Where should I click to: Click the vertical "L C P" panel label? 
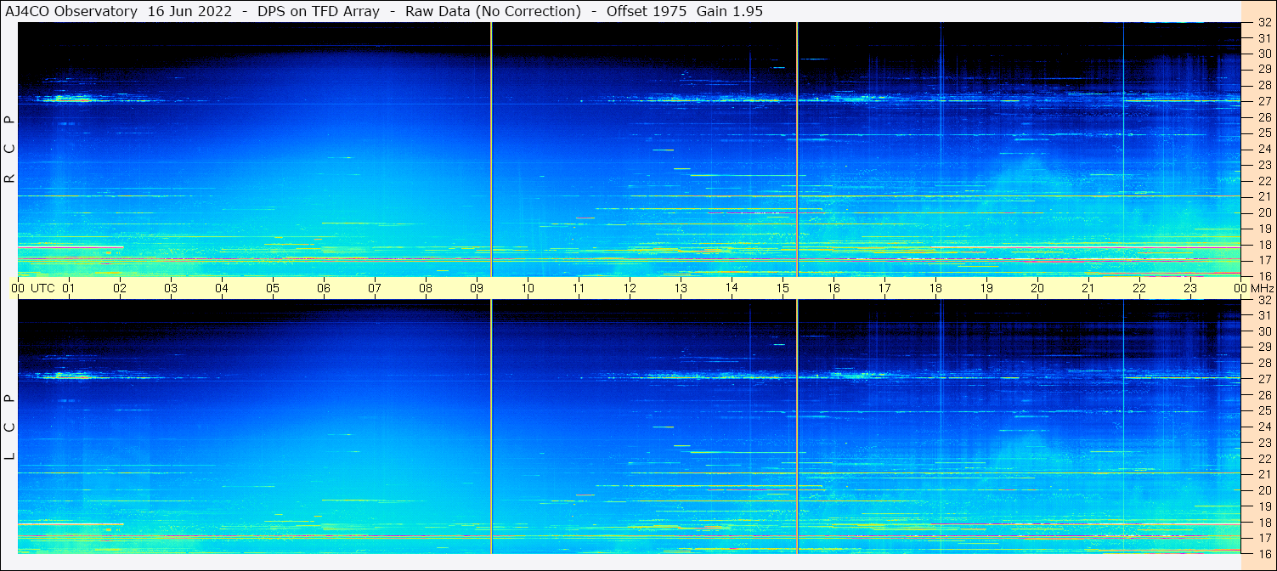tap(9, 427)
